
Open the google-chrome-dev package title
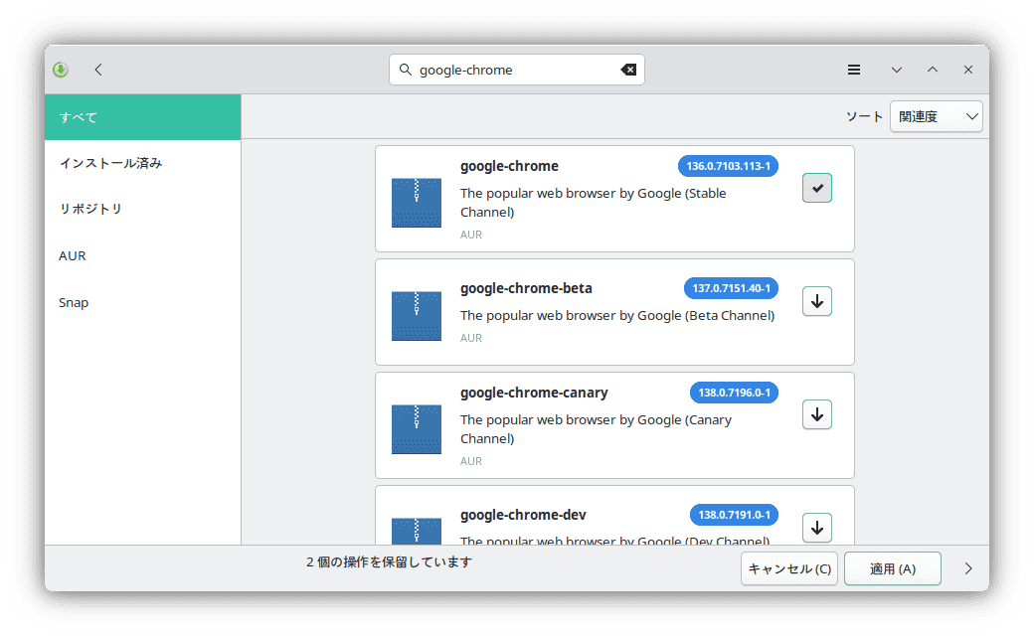tap(523, 515)
